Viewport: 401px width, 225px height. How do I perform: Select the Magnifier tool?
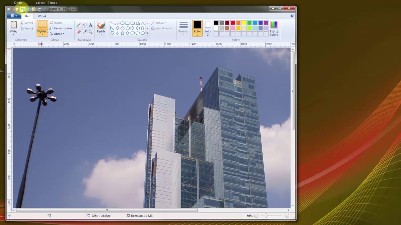coord(91,32)
